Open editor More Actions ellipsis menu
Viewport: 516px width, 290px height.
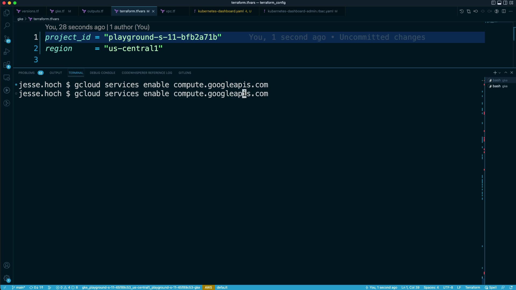pyautogui.click(x=511, y=11)
